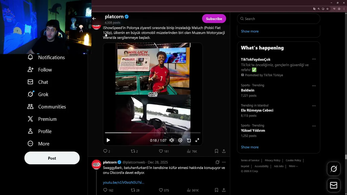347x195 pixels.
Task: Open the Communities people icon
Action: click(30, 107)
